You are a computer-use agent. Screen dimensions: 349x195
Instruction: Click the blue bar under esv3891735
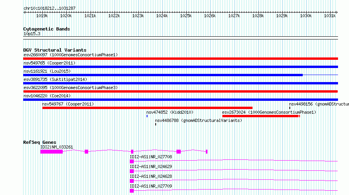pos(180,83)
